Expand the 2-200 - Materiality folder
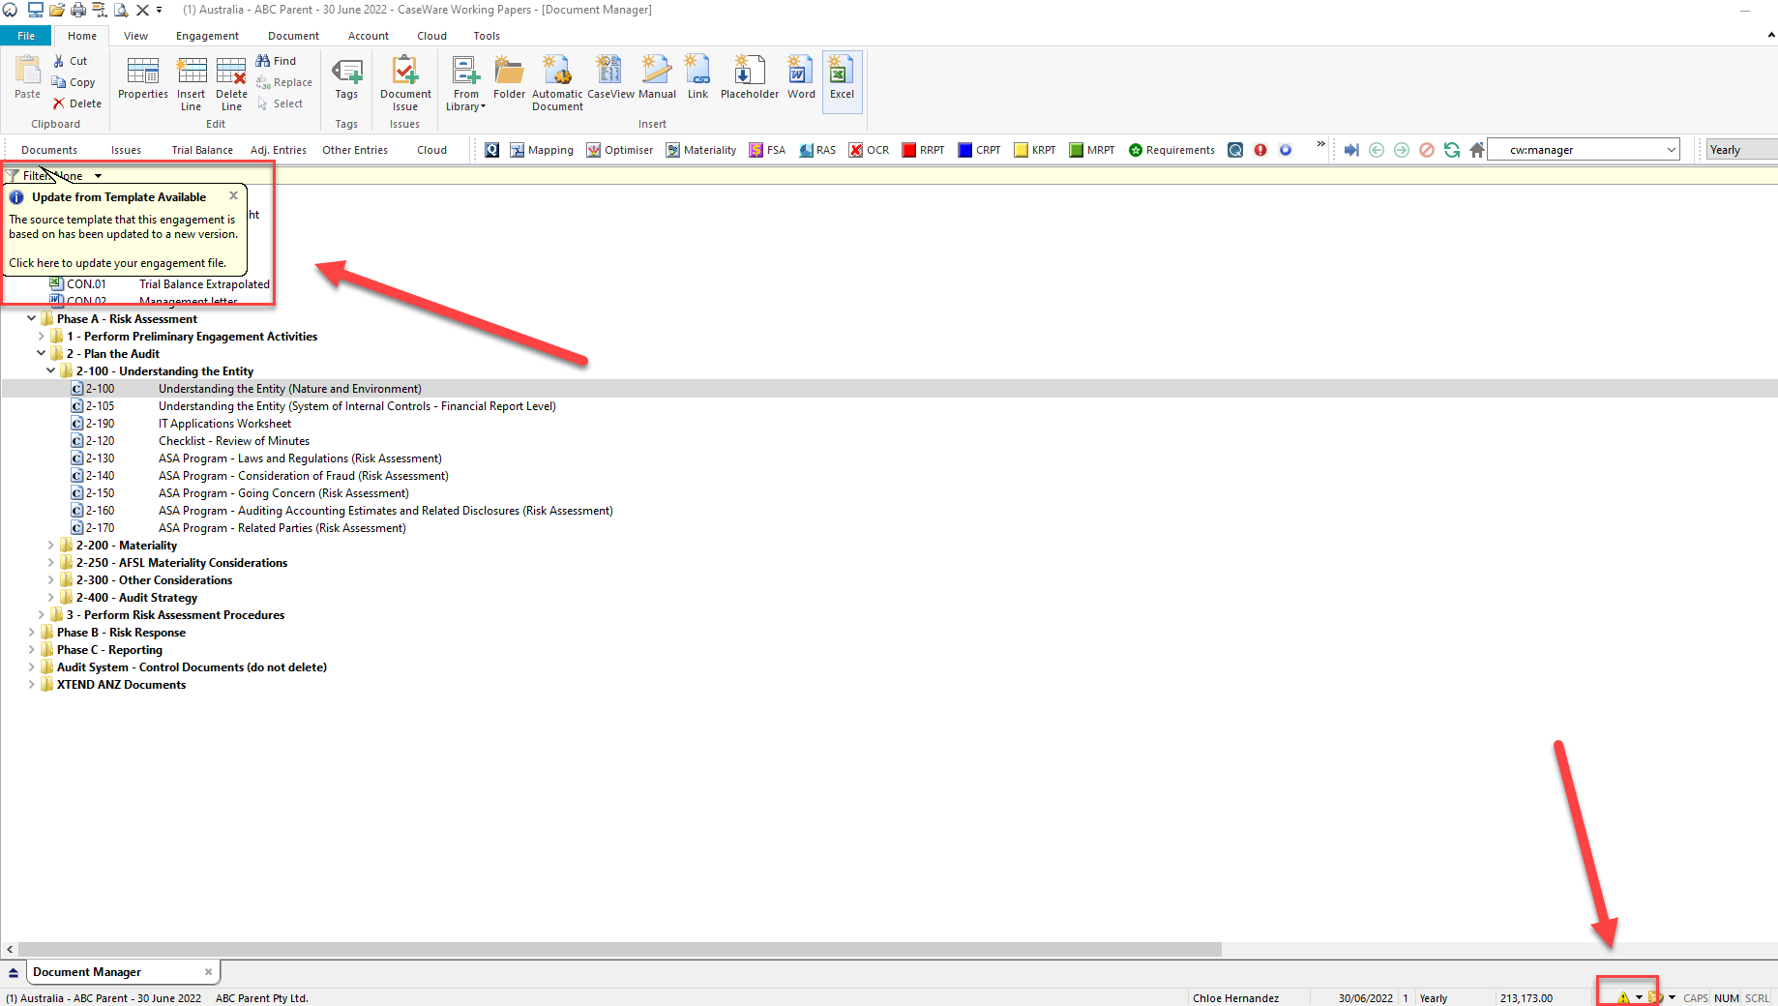The width and height of the screenshot is (1778, 1006). pos(50,546)
